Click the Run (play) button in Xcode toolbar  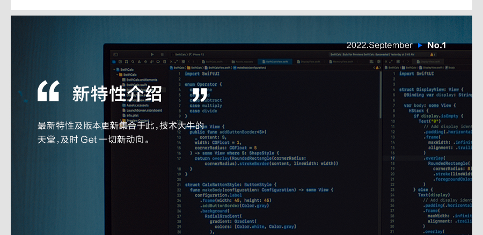152,54
